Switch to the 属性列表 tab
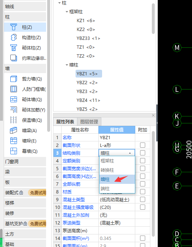 65,122
